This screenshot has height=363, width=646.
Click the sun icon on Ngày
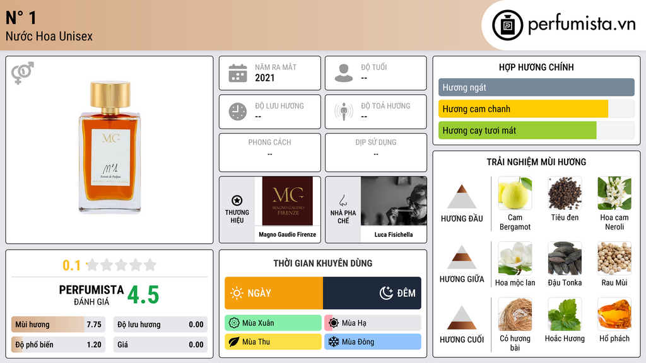[237, 293]
